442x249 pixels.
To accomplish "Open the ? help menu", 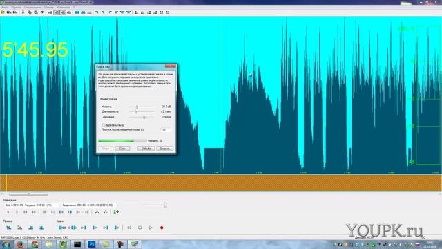I will pyautogui.click(x=74, y=8).
